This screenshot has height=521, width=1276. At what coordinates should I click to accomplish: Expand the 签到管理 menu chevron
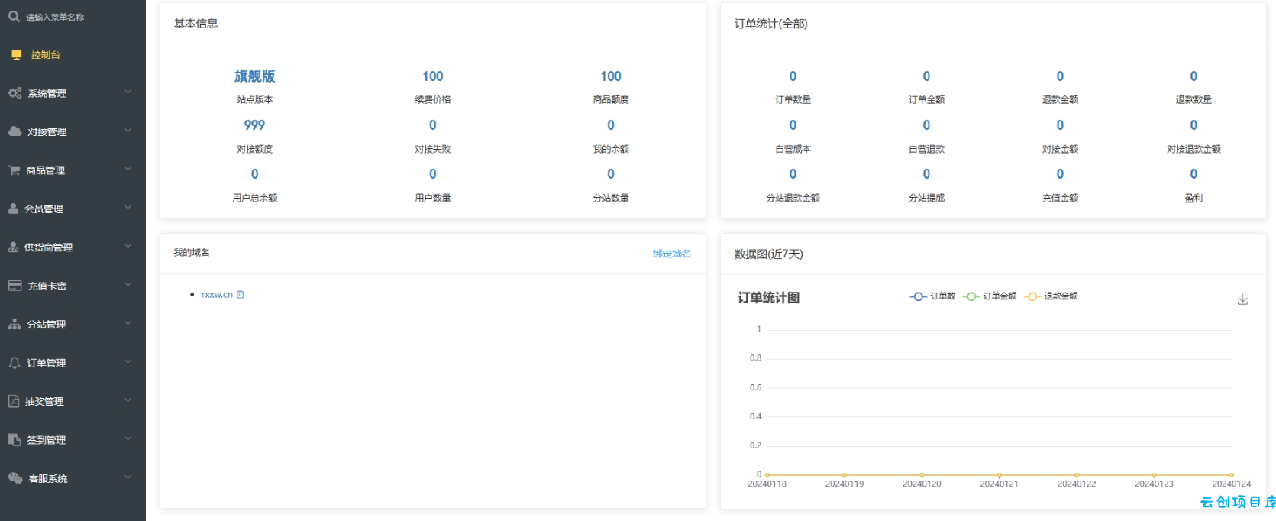tap(128, 438)
